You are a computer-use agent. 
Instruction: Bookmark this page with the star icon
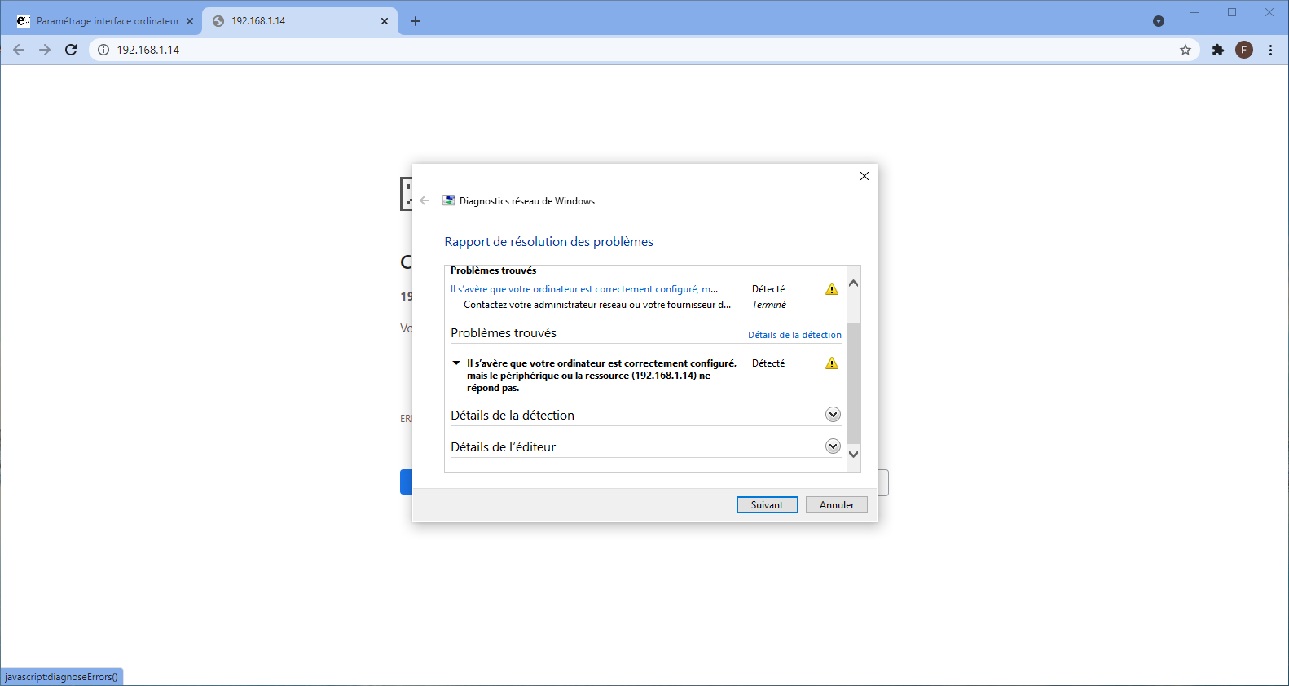[1185, 50]
